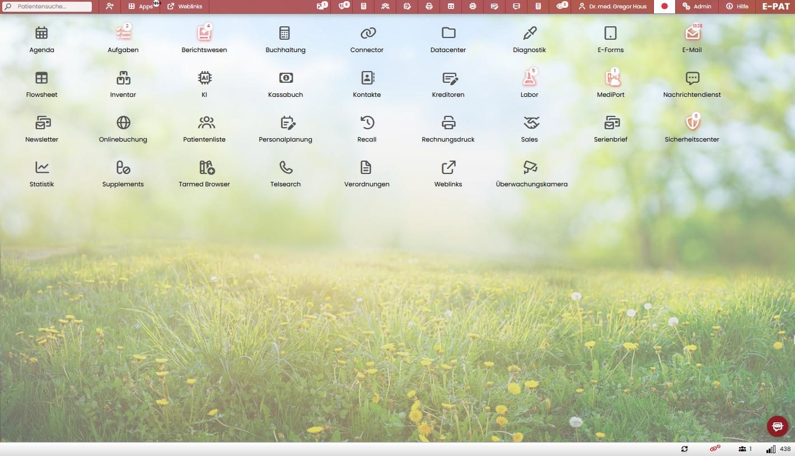Open the KI assistant app
Image resolution: width=795 pixels, height=456 pixels.
(204, 83)
